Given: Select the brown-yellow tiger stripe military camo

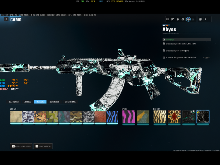Looking at the screenshot, I should coord(76,117).
